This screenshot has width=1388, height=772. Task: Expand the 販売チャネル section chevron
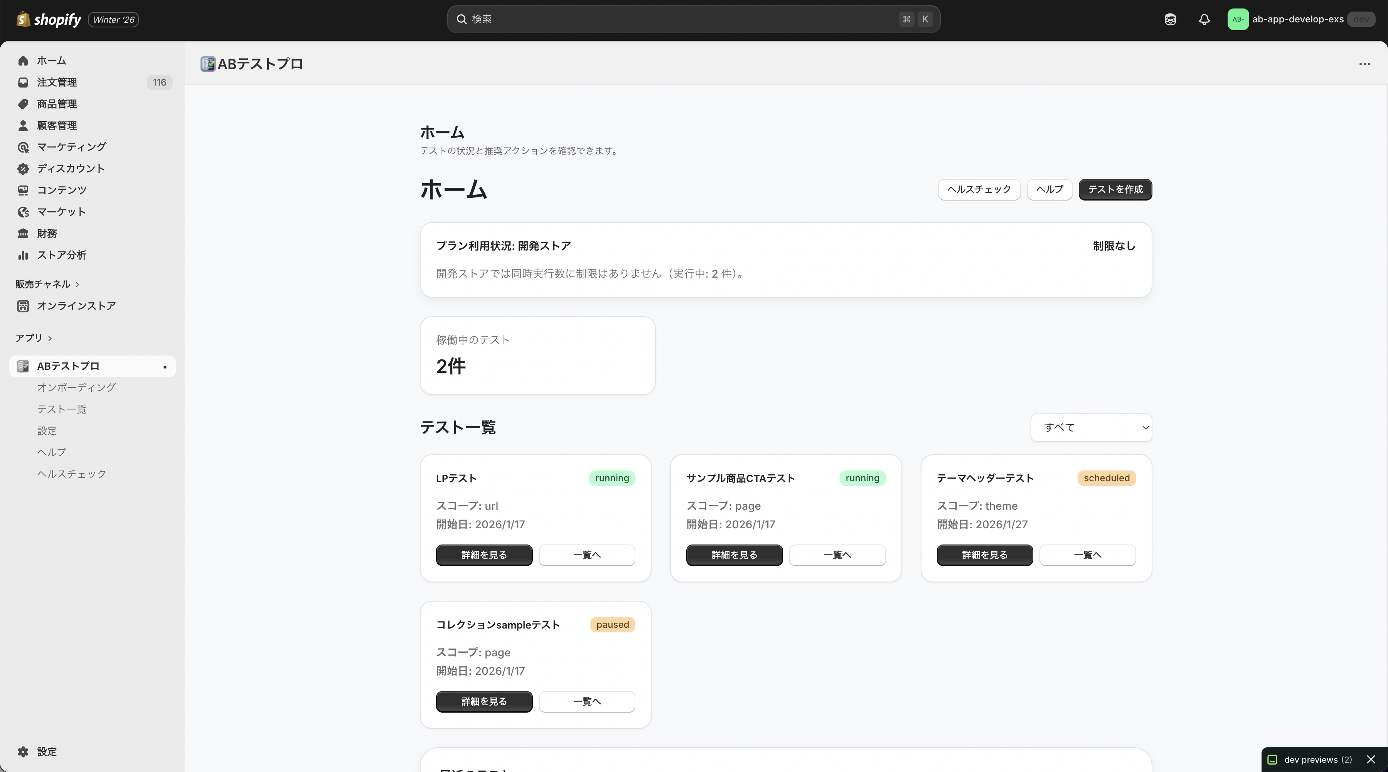click(77, 285)
